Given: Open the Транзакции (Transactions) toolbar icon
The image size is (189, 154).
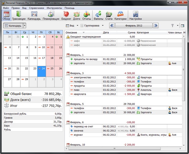Looking at the screenshot, I should coord(19,15).
